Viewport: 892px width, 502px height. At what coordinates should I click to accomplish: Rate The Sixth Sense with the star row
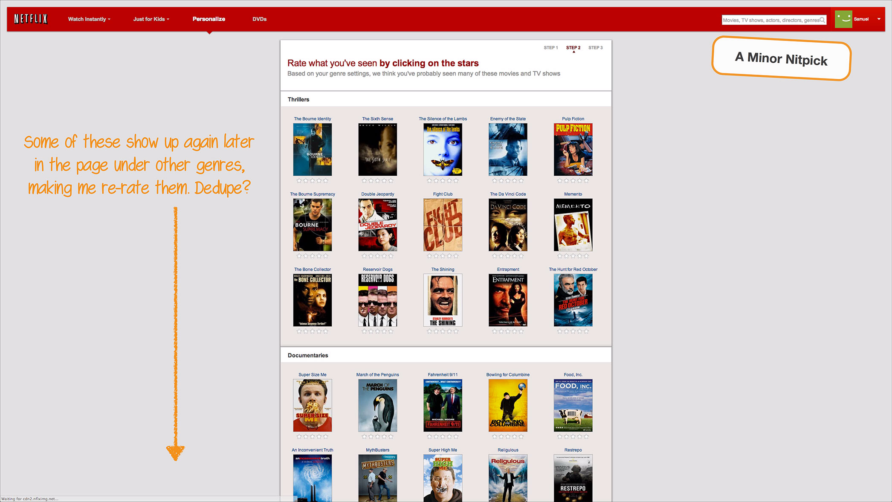click(x=378, y=181)
